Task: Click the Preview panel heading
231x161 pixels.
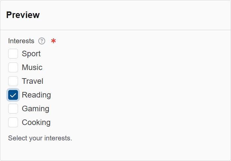Action: point(23,15)
